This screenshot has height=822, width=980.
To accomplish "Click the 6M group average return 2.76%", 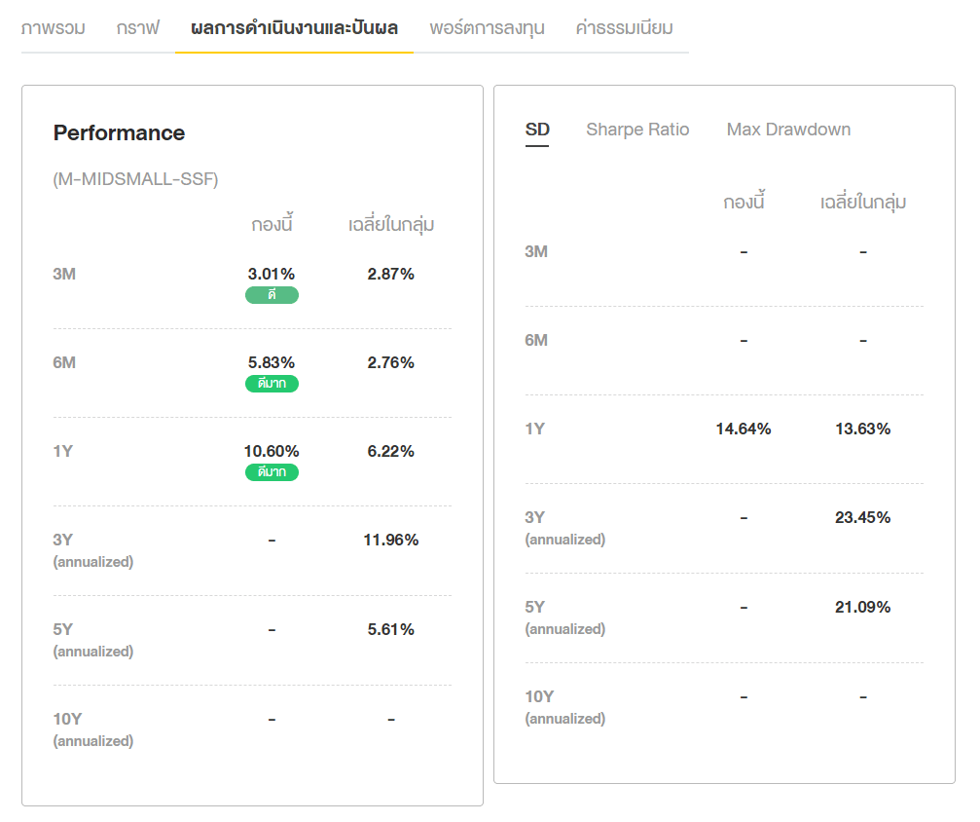I will 391,362.
